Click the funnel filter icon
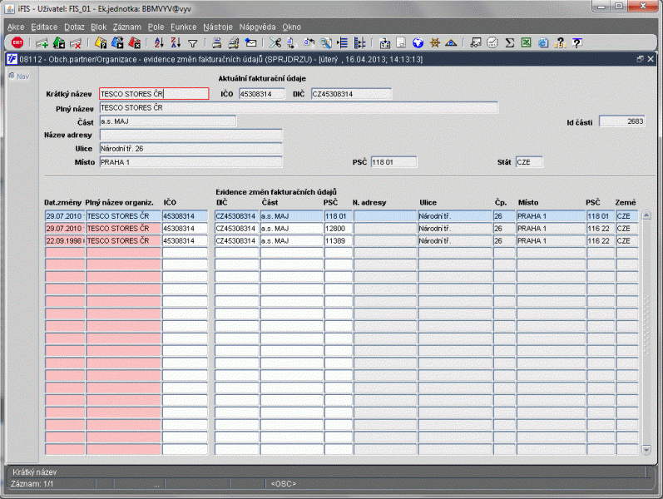Viewport: 663px width, 499px height. pyautogui.click(x=192, y=42)
